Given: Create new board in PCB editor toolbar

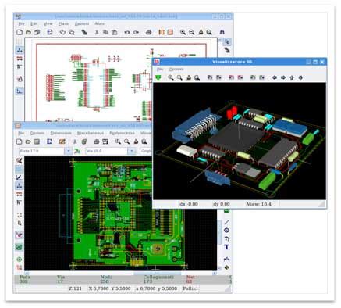Looking at the screenshot, I should coord(20,141).
